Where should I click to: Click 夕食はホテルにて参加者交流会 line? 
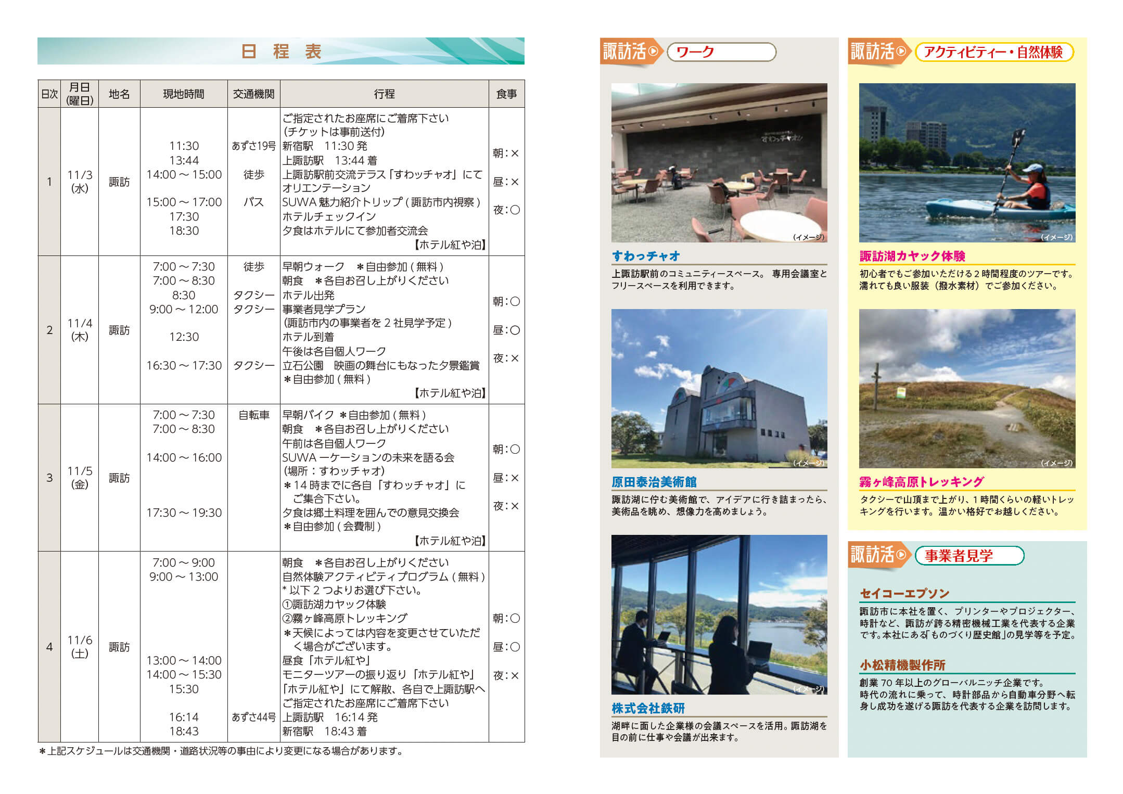click(x=355, y=230)
